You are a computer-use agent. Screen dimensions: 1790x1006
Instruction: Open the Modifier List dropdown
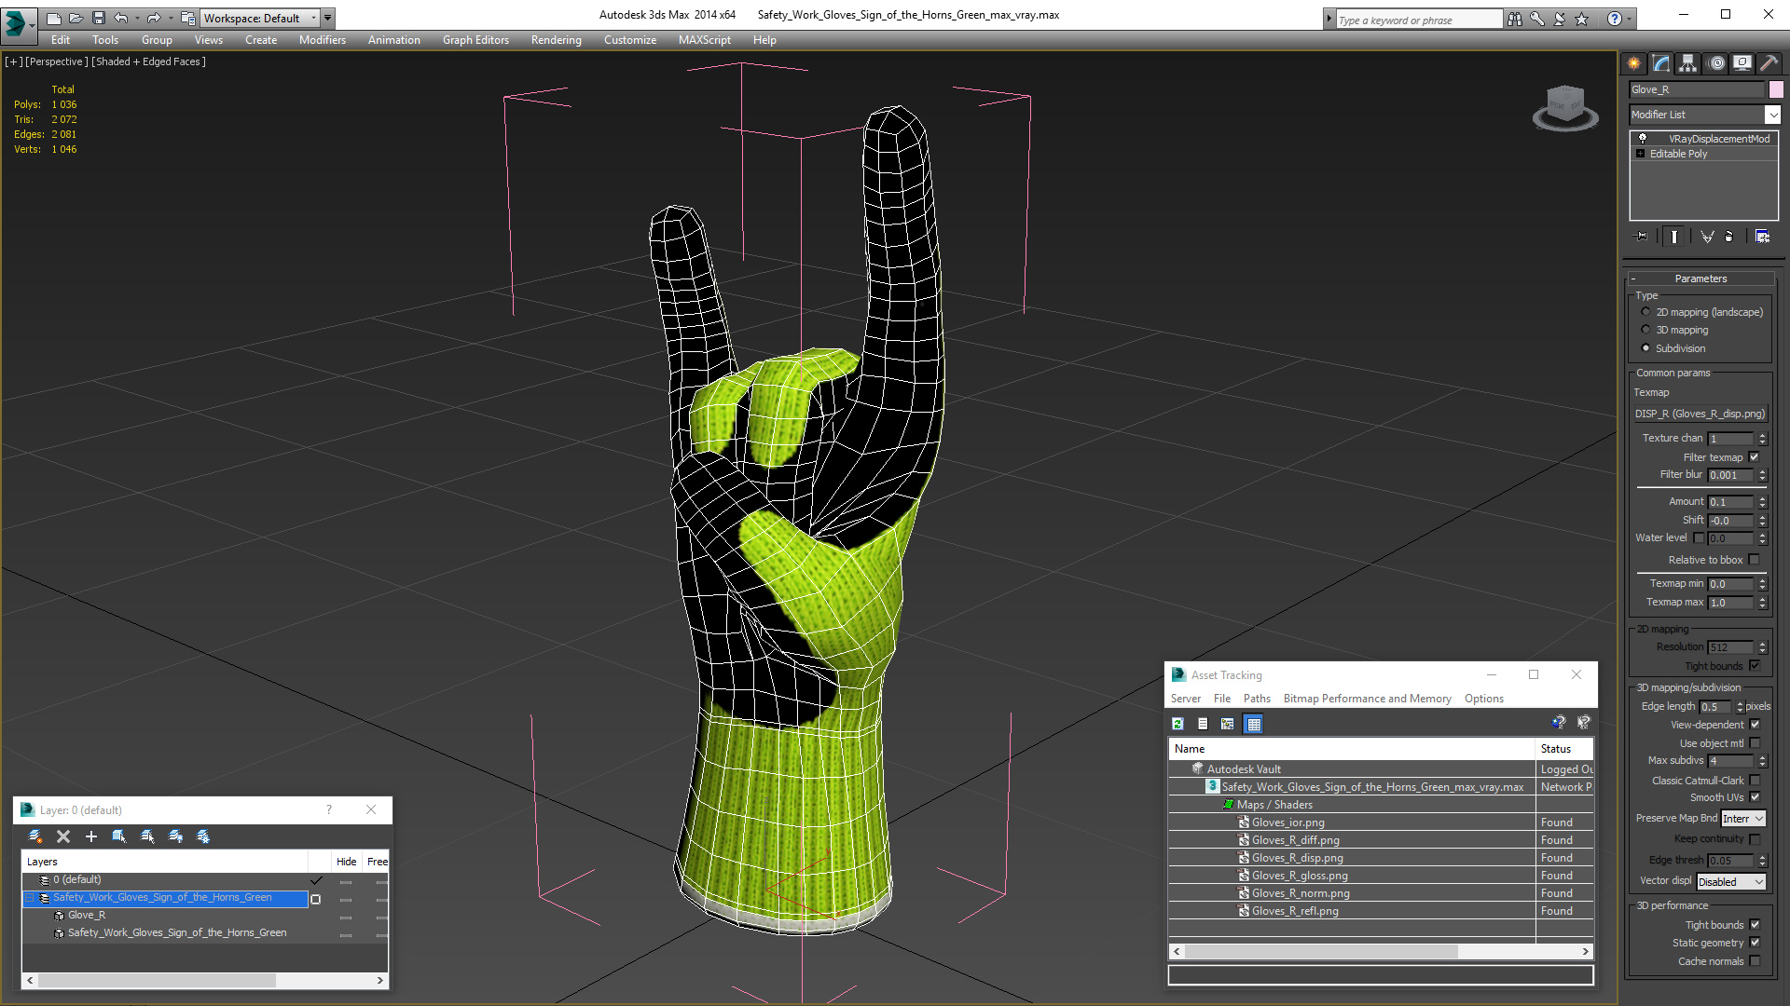pyautogui.click(x=1772, y=115)
